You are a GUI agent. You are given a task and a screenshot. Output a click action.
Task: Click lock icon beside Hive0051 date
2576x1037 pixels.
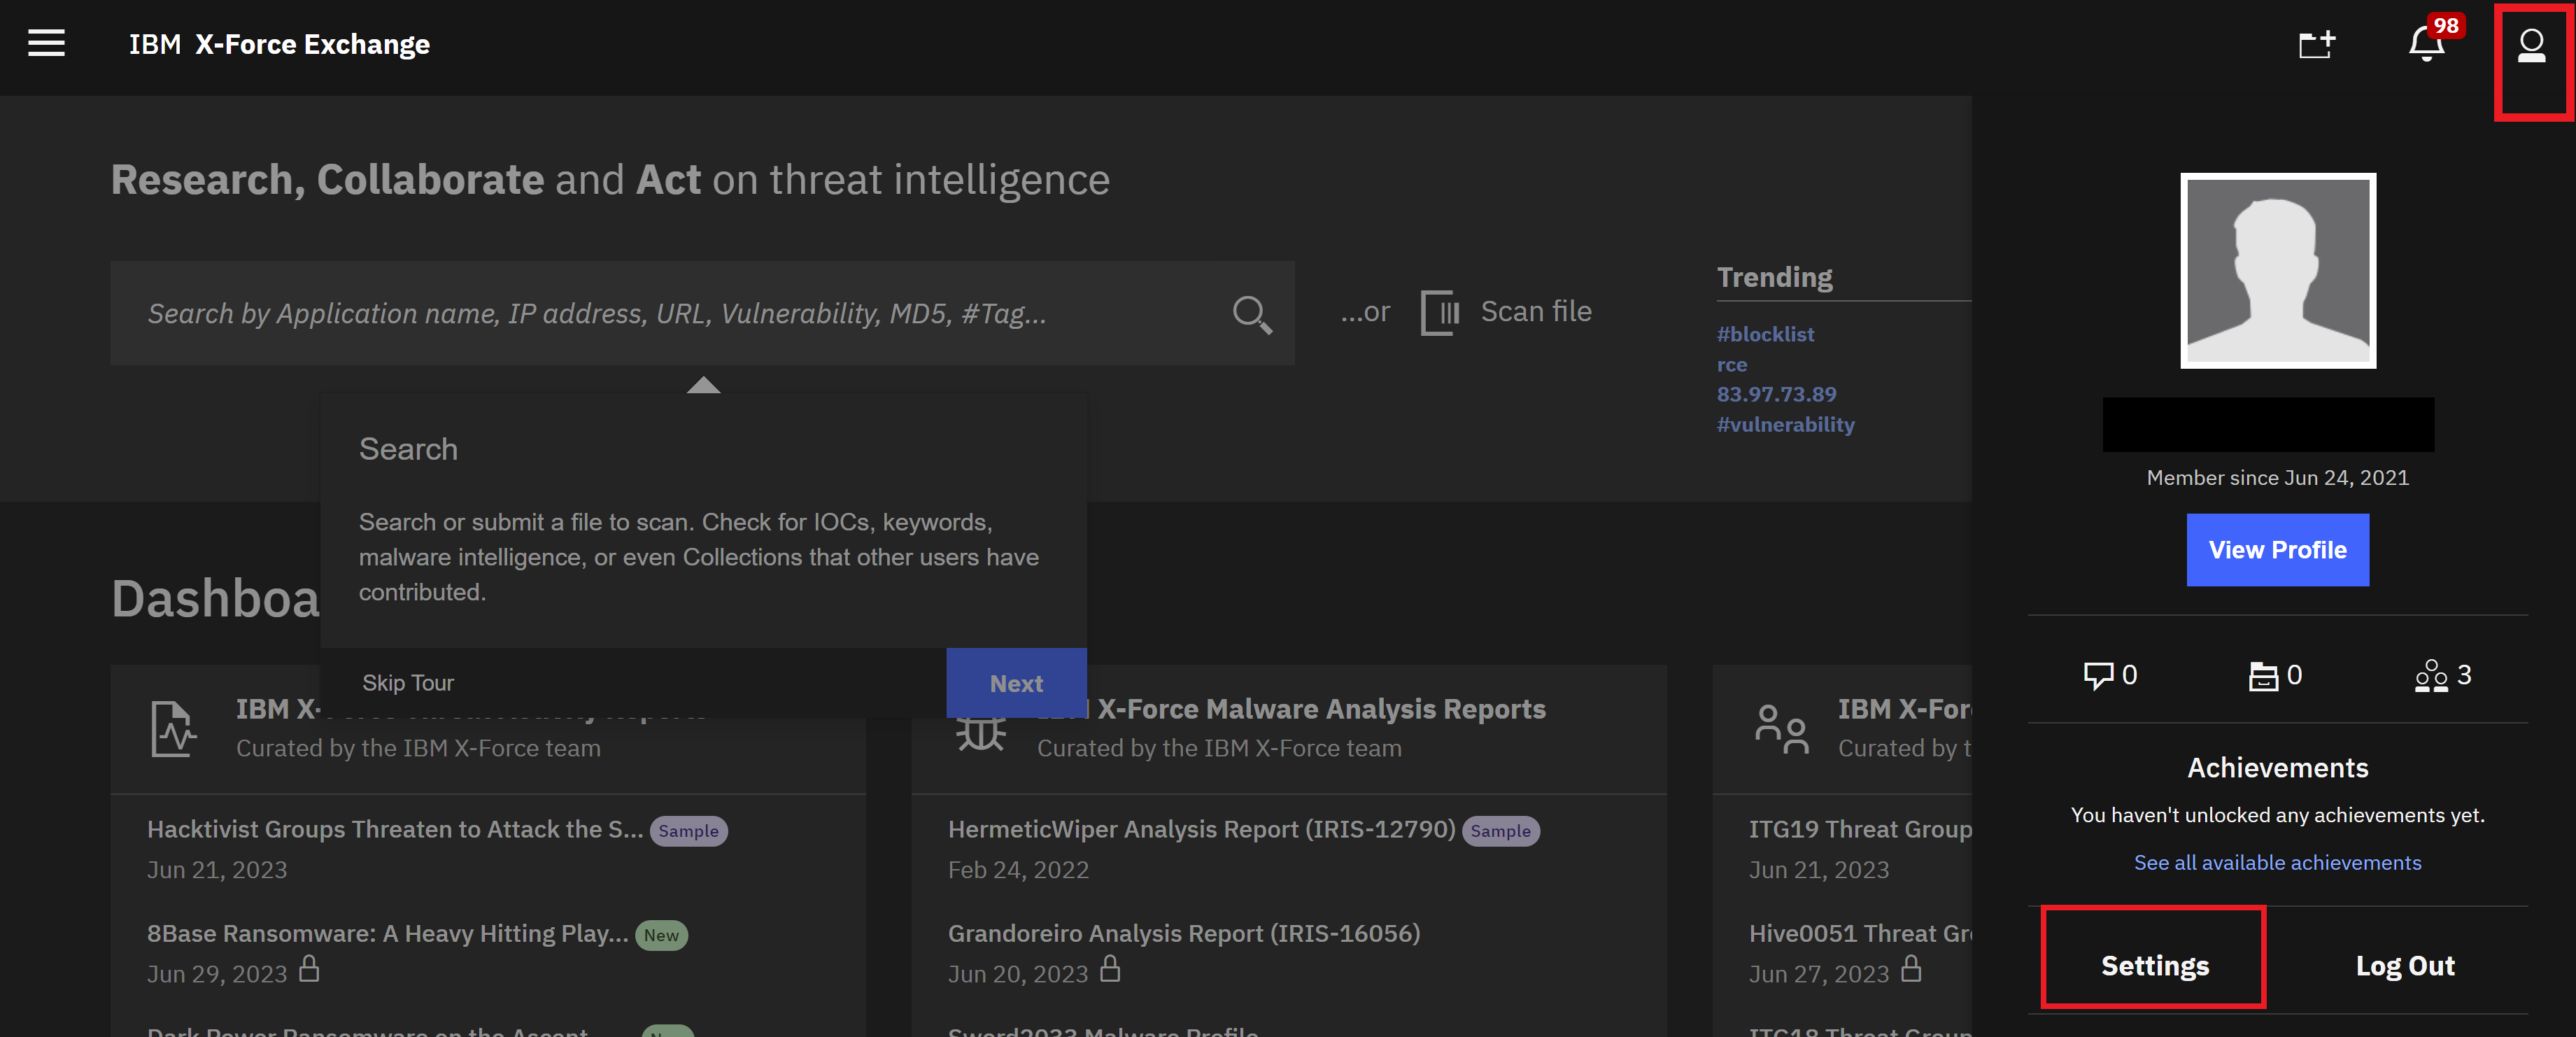click(1911, 969)
